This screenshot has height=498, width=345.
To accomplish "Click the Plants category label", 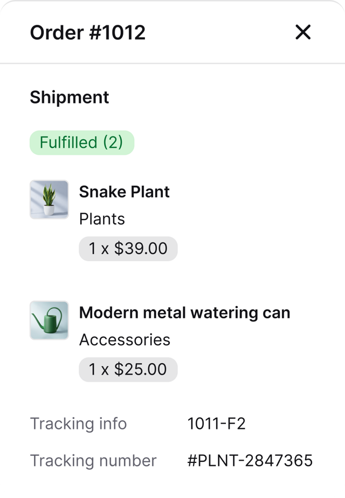I will click(x=102, y=219).
